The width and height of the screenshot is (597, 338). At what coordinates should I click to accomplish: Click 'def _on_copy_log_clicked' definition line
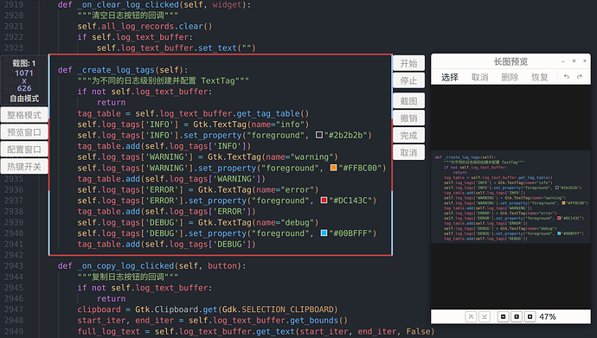[152, 265]
